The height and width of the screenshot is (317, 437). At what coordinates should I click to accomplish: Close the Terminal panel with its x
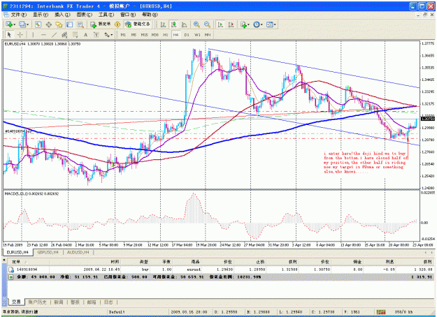tap(4, 260)
